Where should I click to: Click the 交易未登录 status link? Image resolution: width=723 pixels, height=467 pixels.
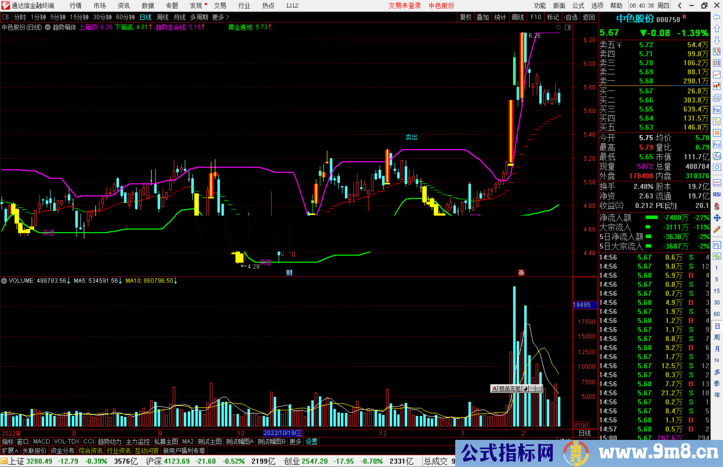pos(405,5)
